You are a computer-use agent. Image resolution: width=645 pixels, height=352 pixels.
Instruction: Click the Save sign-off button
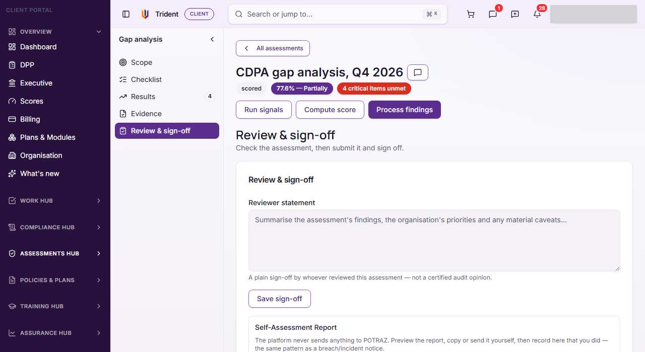click(280, 299)
